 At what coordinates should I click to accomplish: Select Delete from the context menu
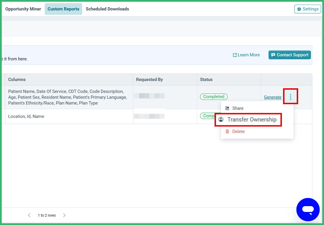238,131
